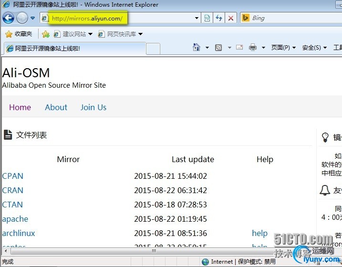Open the 收藏夹 favorites star button
This screenshot has width=342, height=267.
[19, 34]
